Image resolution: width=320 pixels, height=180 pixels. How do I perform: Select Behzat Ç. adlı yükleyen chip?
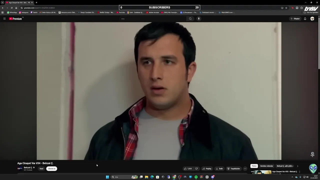tap(285, 166)
